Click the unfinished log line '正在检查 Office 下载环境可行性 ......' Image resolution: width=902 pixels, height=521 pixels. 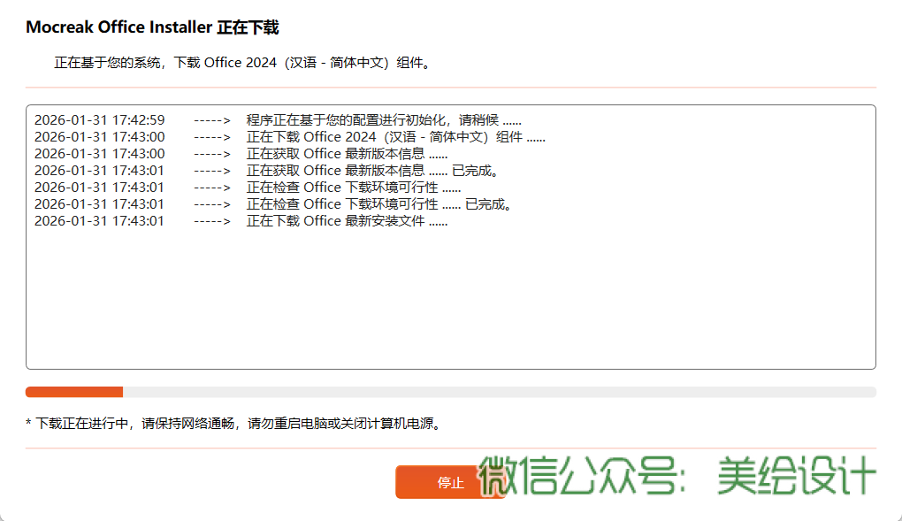tap(354, 188)
